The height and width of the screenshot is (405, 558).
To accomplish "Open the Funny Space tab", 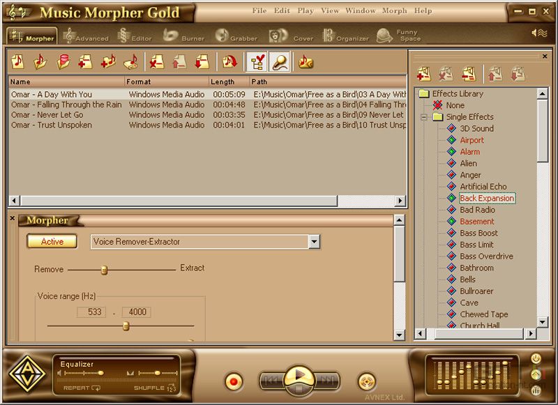I will click(x=398, y=36).
